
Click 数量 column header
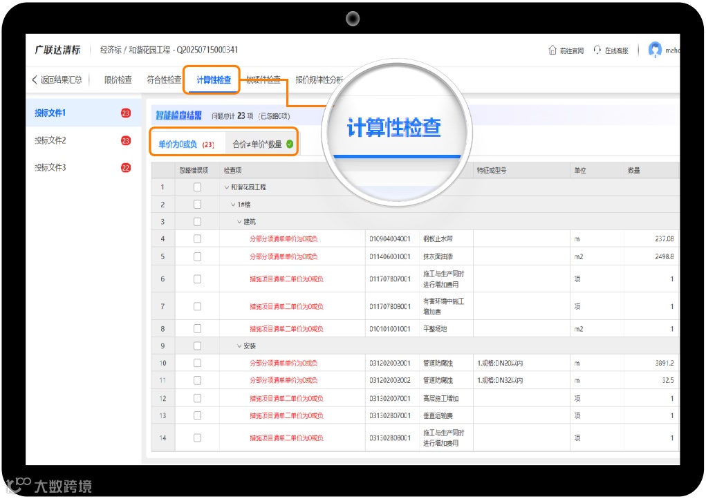click(x=633, y=171)
